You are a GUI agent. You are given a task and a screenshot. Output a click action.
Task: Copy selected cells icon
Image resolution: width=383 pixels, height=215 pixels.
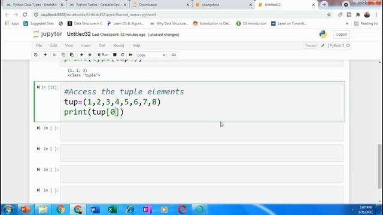pyautogui.click(x=63, y=55)
